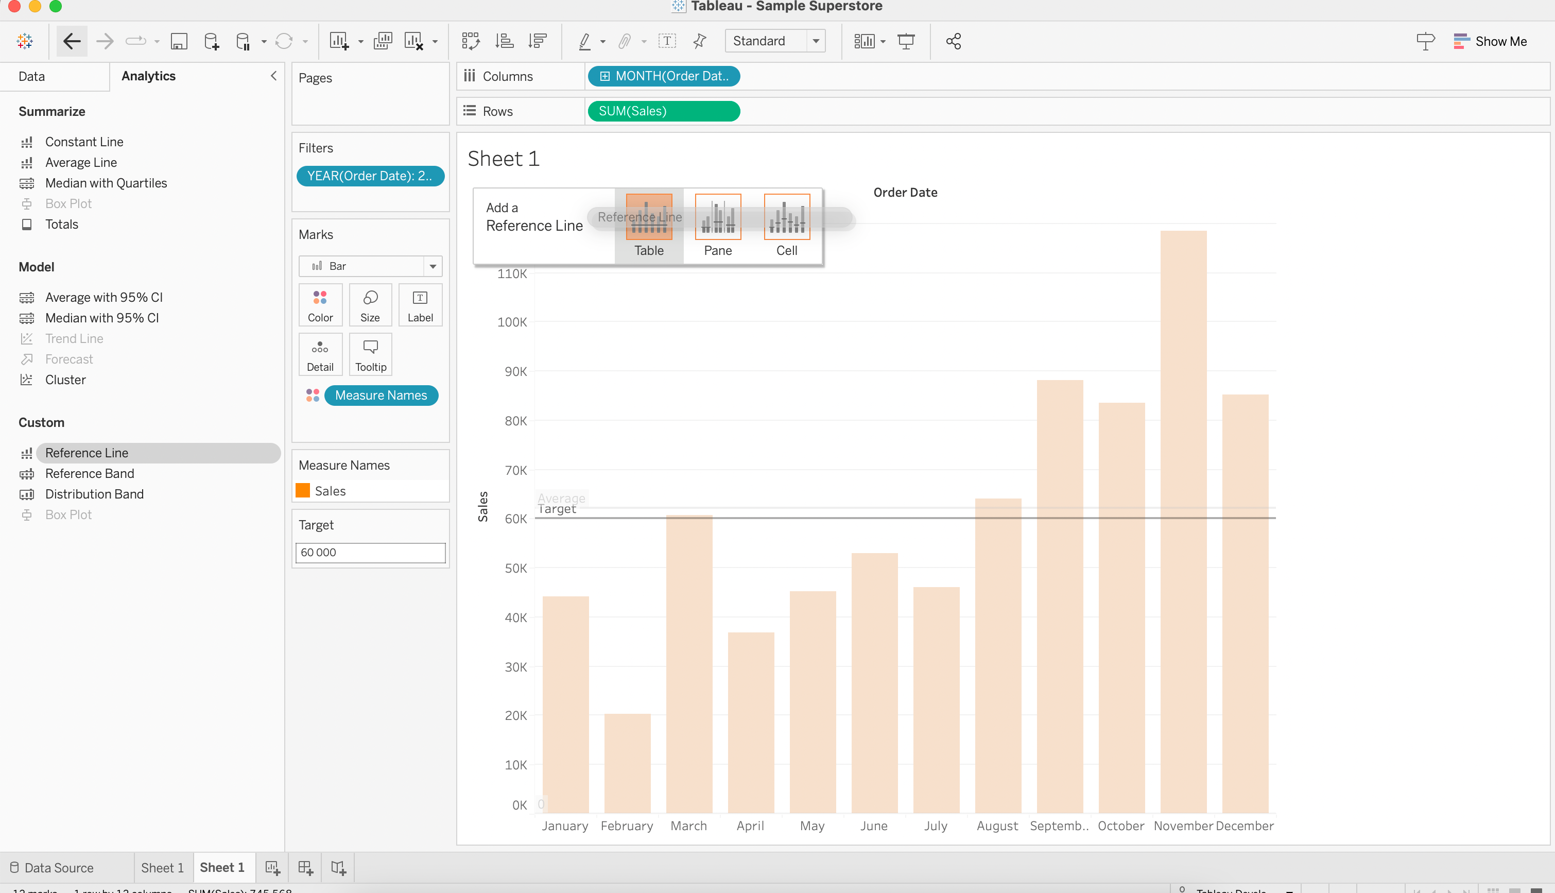1555x893 pixels.
Task: Open the Show/Hide Cards dropdown arrow
Action: tap(883, 42)
